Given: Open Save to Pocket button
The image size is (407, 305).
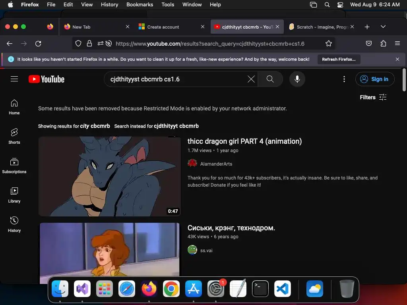Looking at the screenshot, I should point(368,44).
